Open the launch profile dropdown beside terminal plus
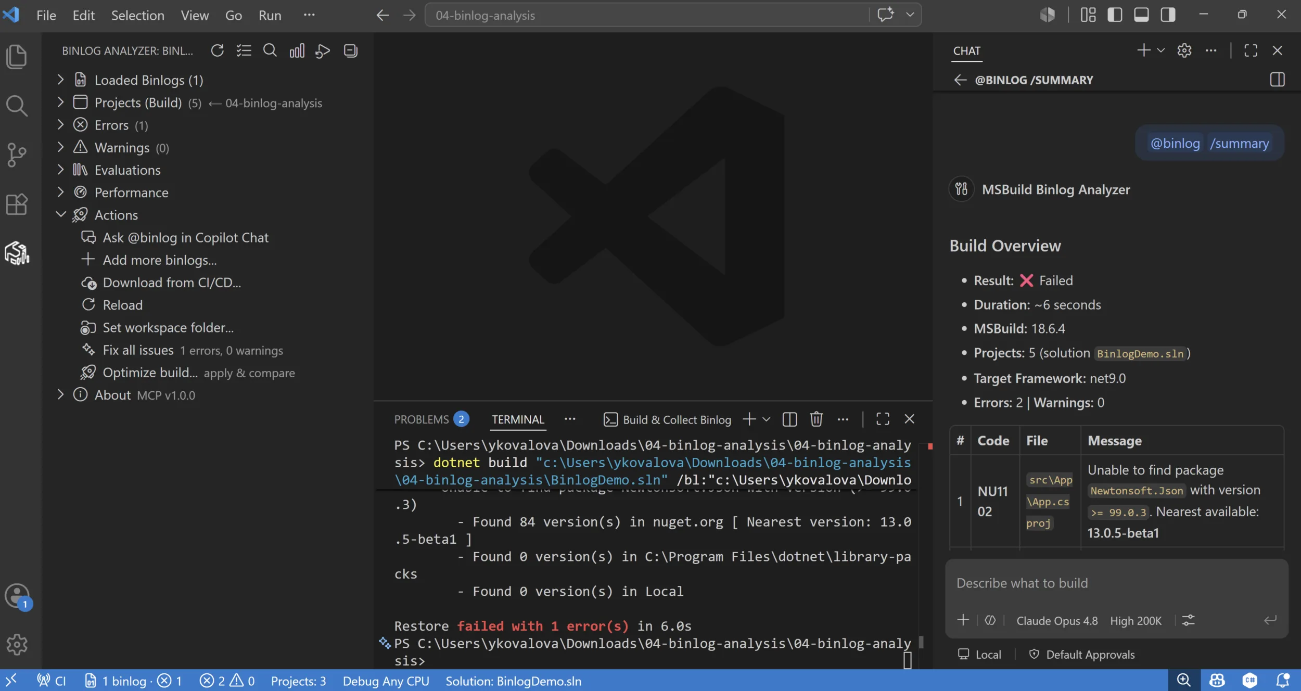 [766, 419]
